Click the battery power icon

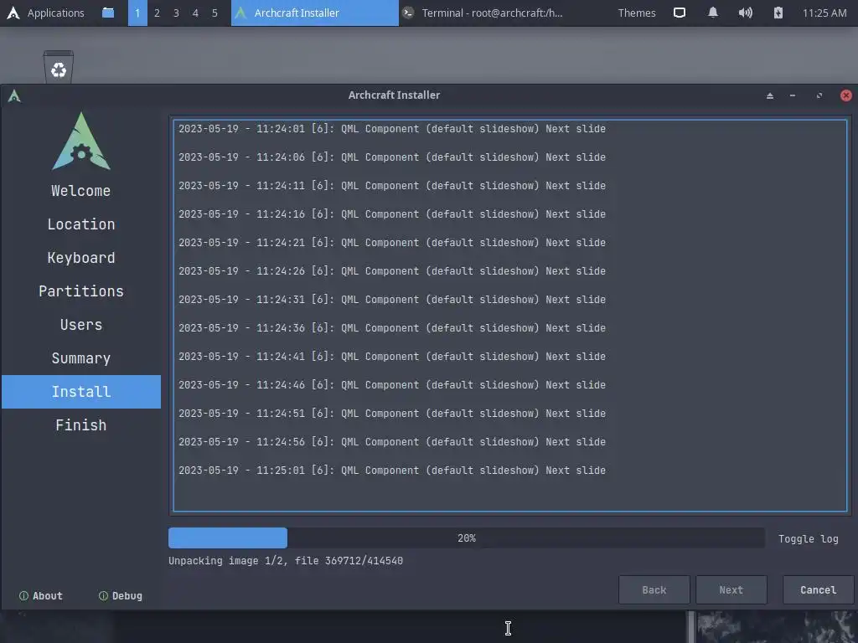point(778,13)
